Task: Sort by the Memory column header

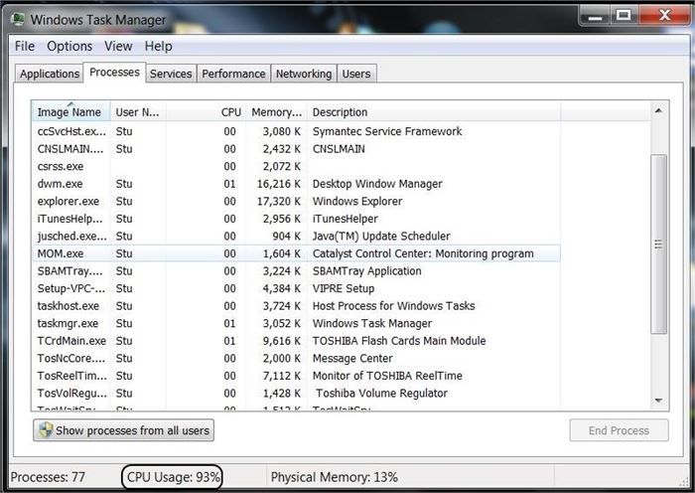Action: tap(276, 112)
